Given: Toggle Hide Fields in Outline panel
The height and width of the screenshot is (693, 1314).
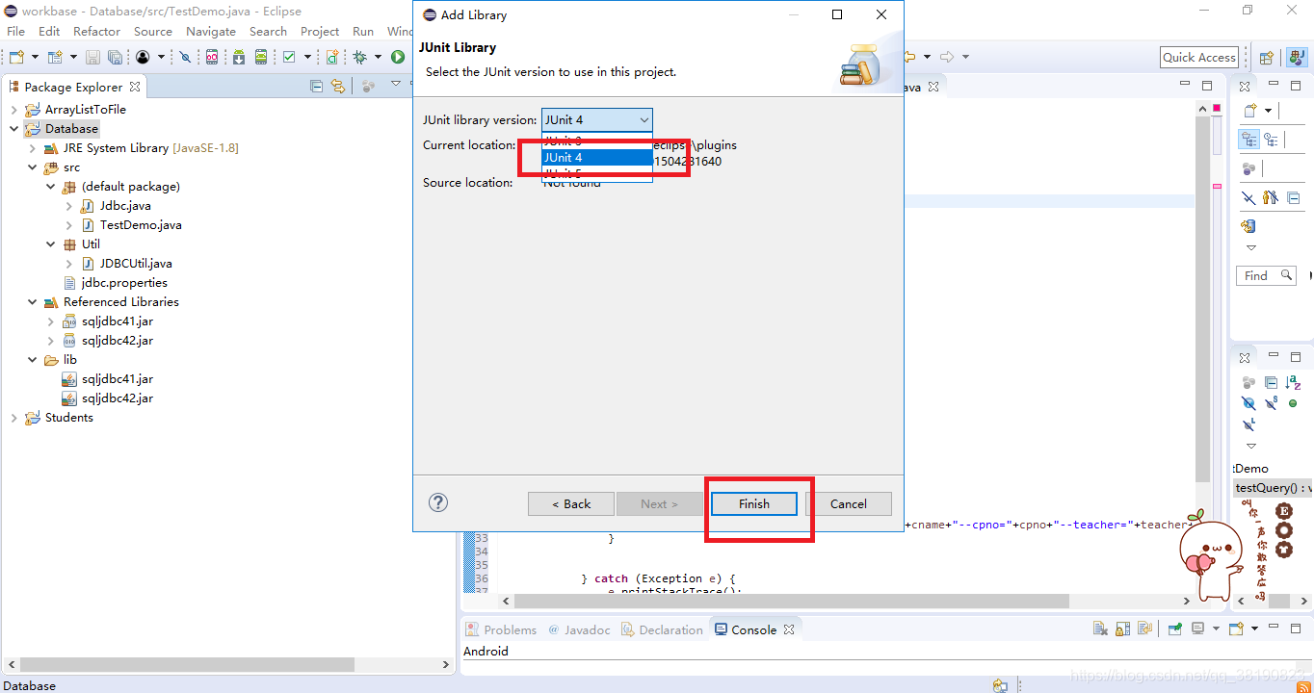Looking at the screenshot, I should coord(1248,404).
